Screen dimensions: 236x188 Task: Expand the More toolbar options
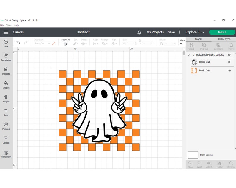tap(182, 42)
